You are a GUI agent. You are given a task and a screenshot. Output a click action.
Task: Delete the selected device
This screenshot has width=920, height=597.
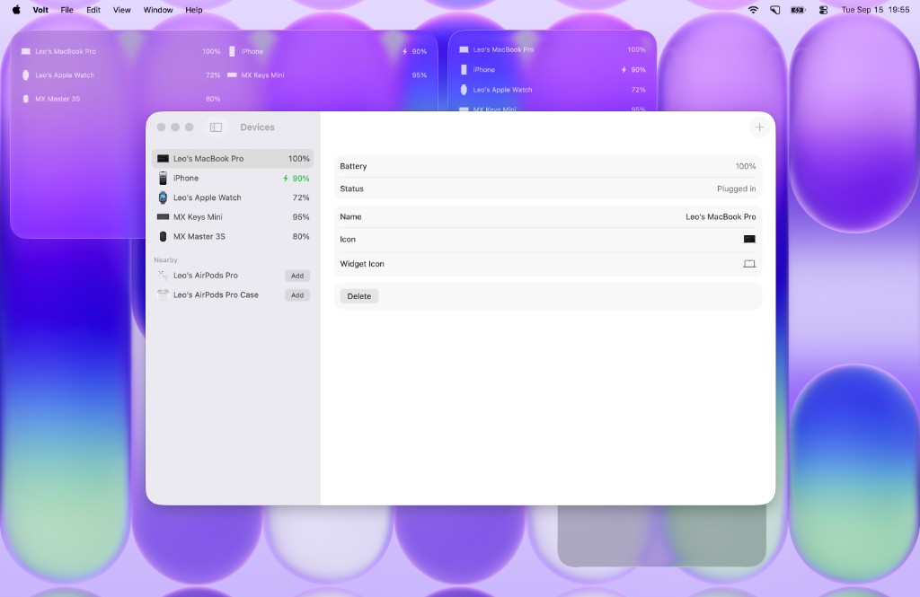click(x=359, y=296)
